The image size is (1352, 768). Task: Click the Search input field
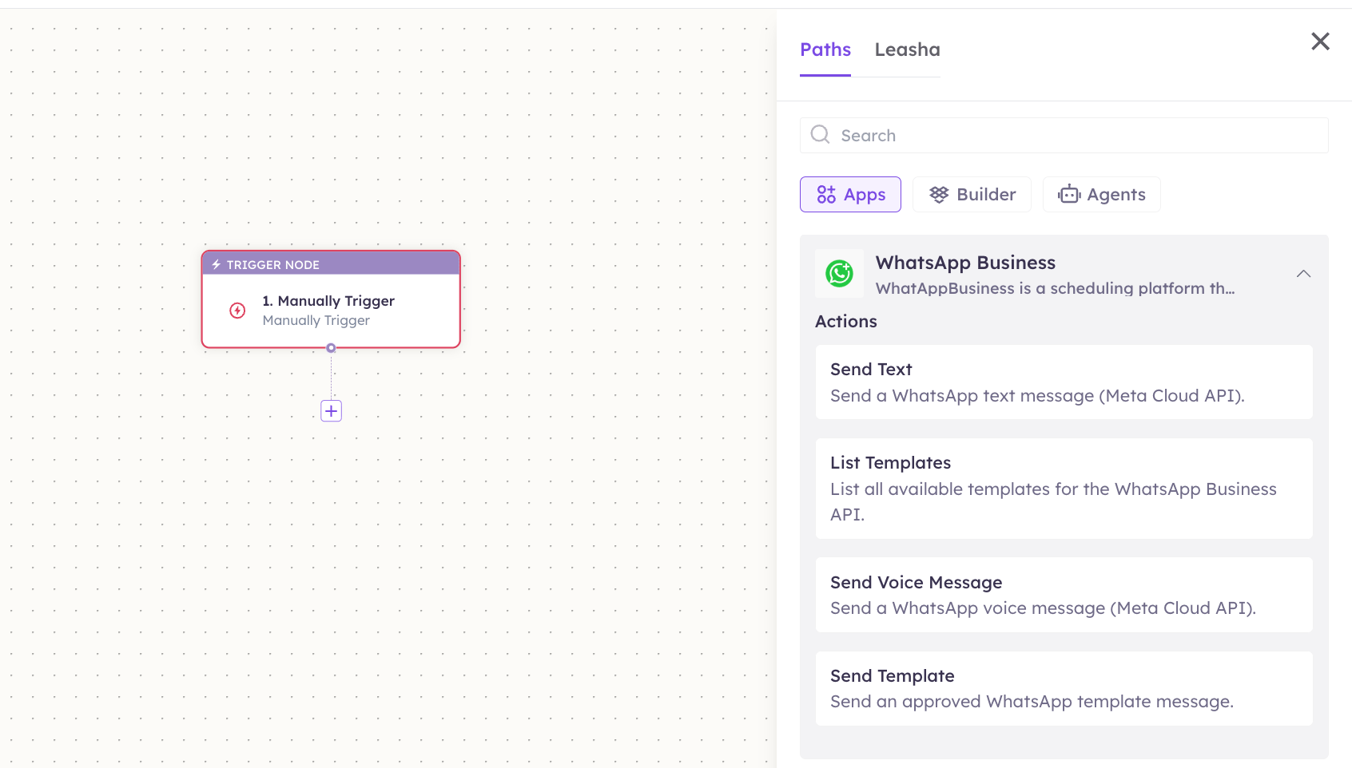(x=1064, y=135)
